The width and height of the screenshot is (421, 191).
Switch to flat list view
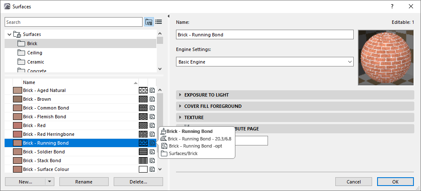pyautogui.click(x=158, y=22)
